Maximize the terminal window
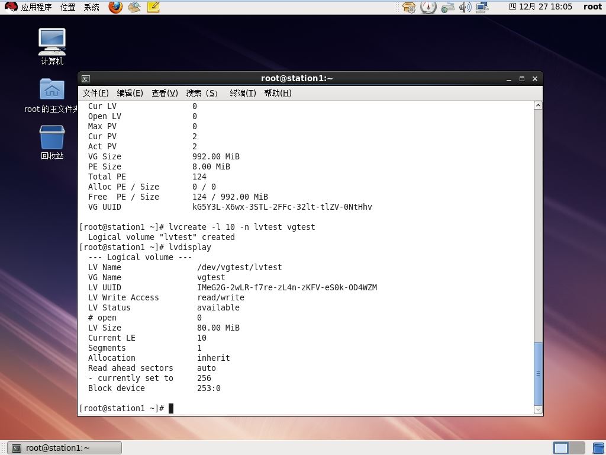 click(522, 79)
